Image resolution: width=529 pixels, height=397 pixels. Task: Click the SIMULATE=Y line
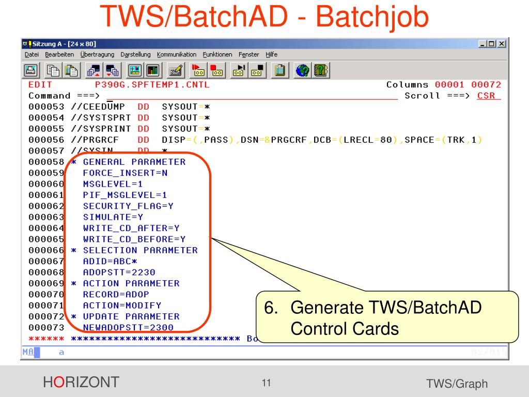click(x=113, y=218)
